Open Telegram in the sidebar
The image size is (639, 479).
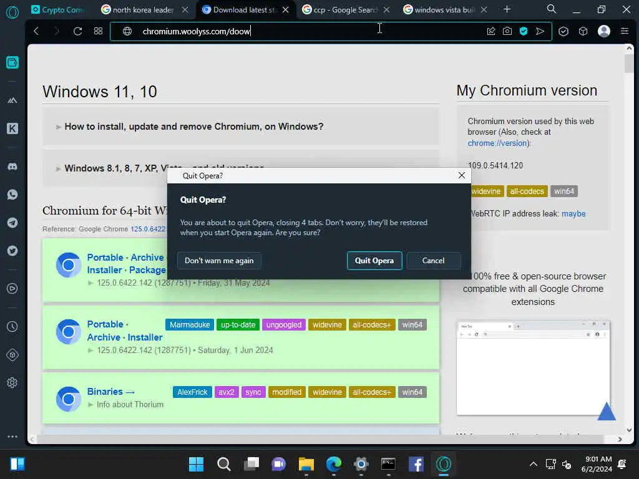tap(12, 223)
